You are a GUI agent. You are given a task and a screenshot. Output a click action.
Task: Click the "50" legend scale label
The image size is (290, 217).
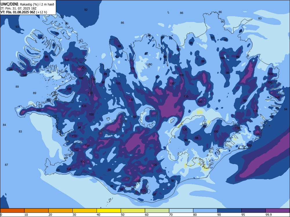click(123, 215)
